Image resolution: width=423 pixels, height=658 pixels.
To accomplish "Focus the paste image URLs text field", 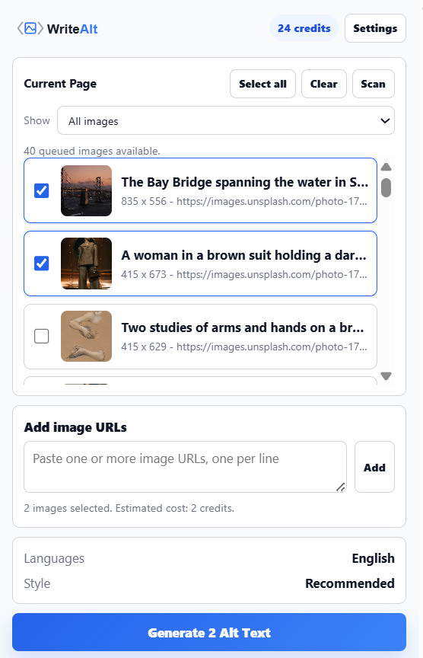I will click(x=186, y=467).
